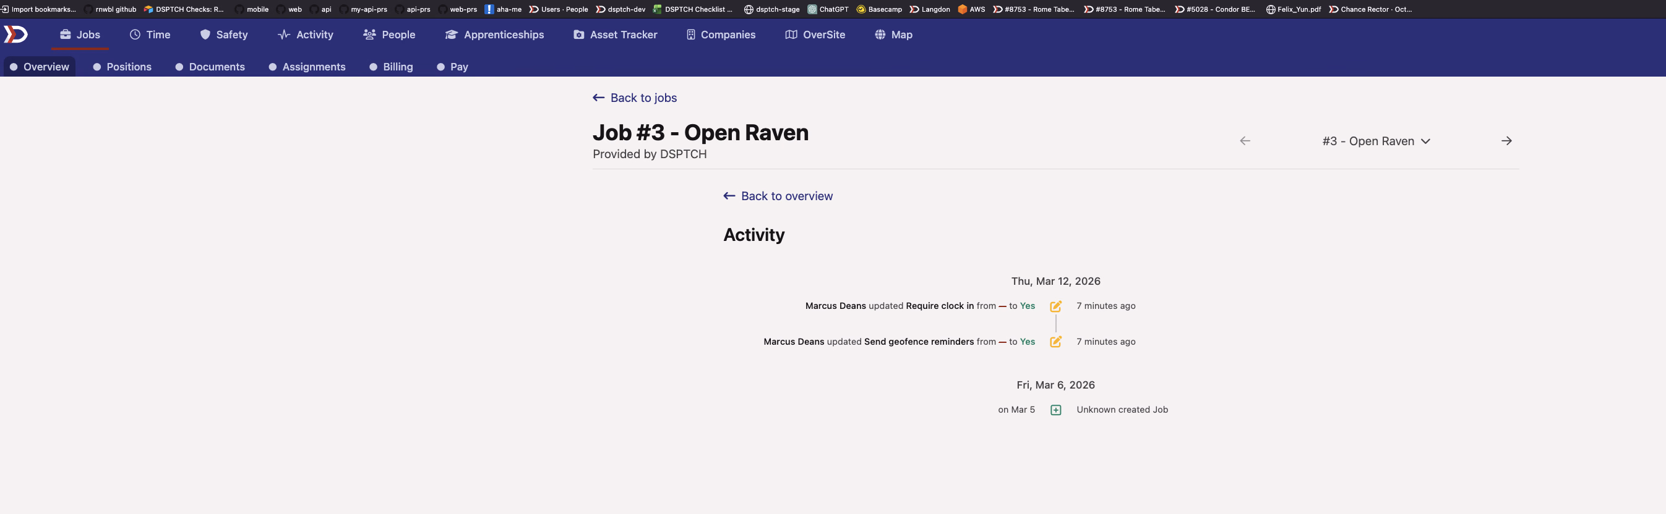Open the aha-me bookmark
This screenshot has width=1666, height=514.
pos(503,9)
